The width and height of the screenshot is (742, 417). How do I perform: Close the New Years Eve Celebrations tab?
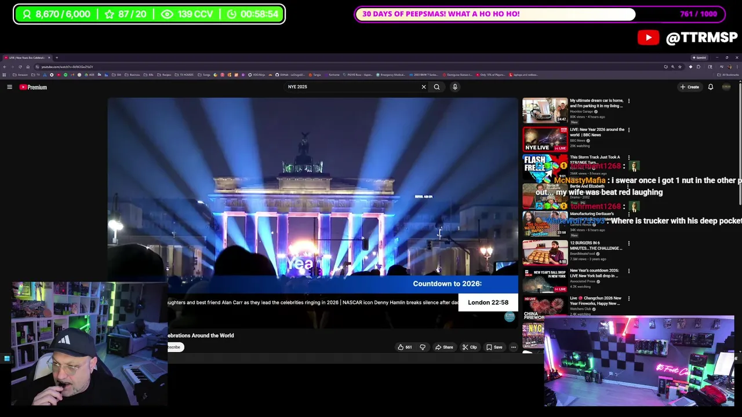click(49, 57)
